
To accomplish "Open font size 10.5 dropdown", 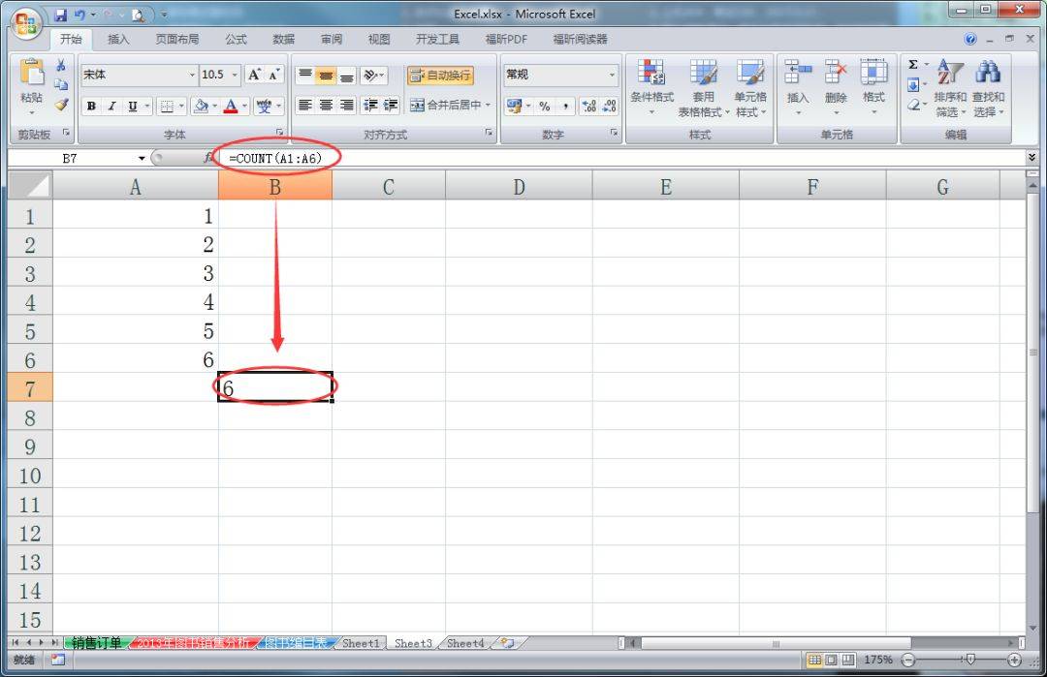I will [x=235, y=75].
